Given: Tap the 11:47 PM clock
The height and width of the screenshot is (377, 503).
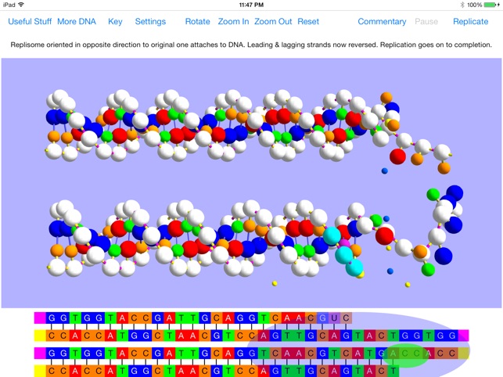Looking at the screenshot, I should click(252, 5).
